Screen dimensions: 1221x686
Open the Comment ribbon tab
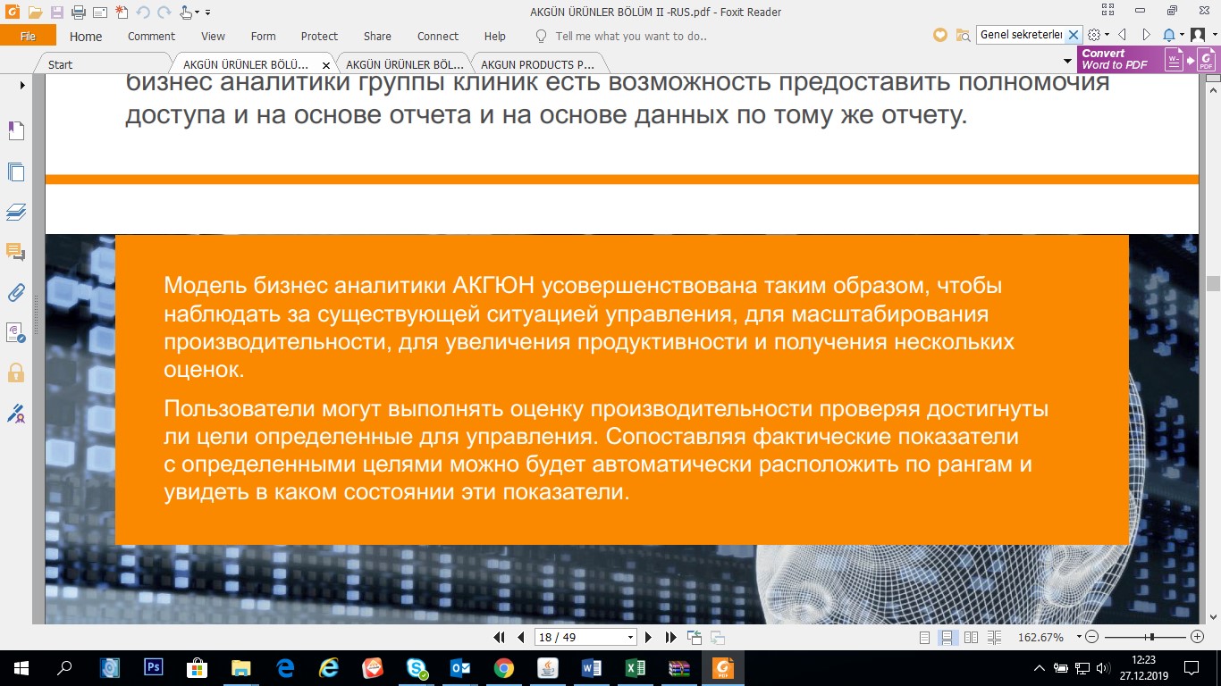pyautogui.click(x=151, y=37)
